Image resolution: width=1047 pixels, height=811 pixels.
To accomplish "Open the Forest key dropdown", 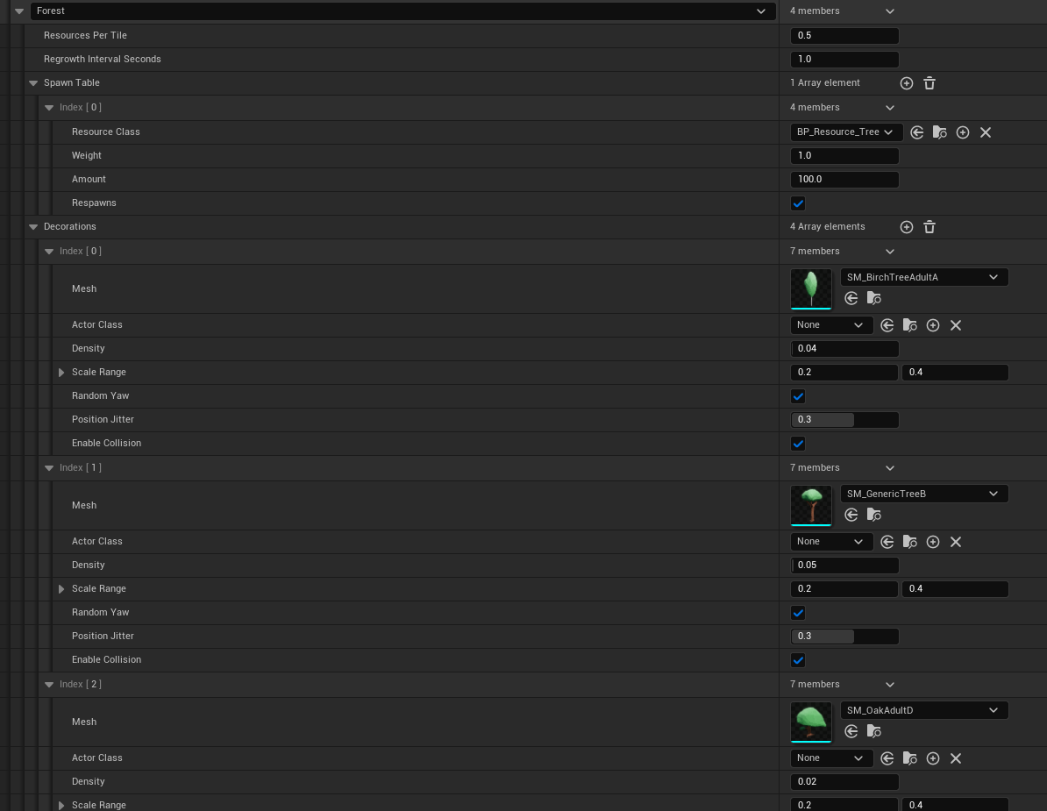I will pyautogui.click(x=403, y=11).
